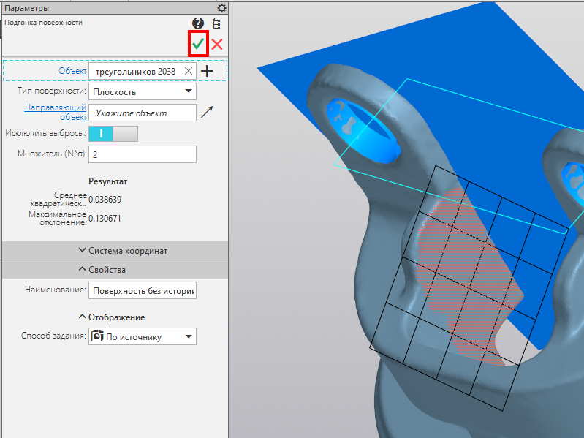Click the "Множитель (N*σ)" value field
The width and height of the screenshot is (584, 438).
[143, 154]
